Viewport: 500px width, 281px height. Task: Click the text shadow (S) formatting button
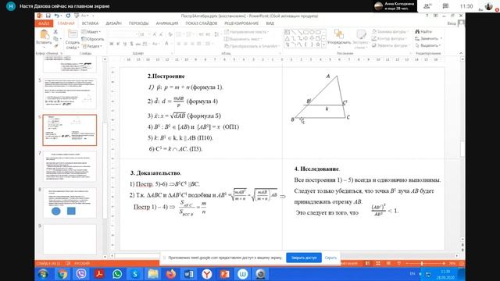[131, 44]
